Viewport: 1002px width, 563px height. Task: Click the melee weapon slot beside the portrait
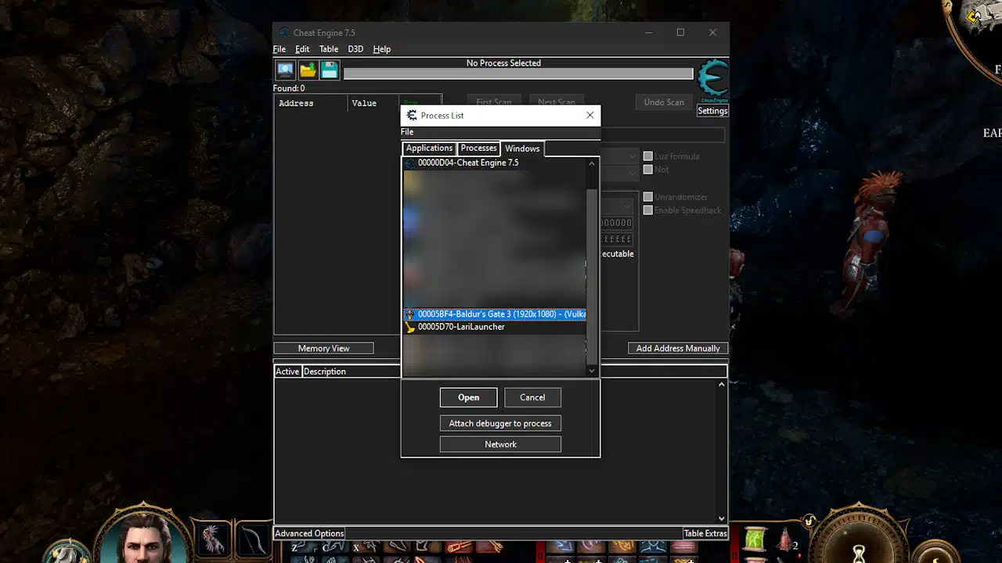click(212, 540)
